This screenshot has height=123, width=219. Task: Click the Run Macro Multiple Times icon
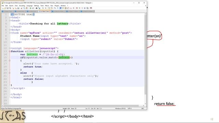(85, 8)
